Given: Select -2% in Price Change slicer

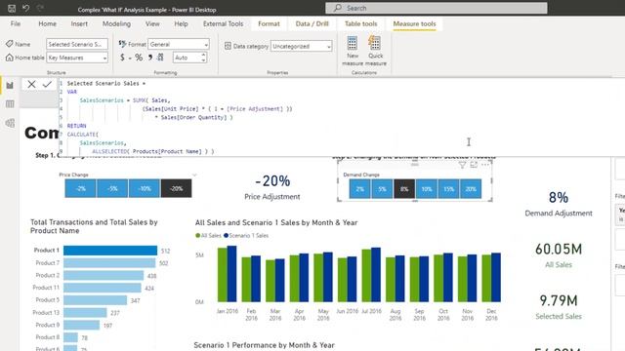Looking at the screenshot, I should (80, 188).
